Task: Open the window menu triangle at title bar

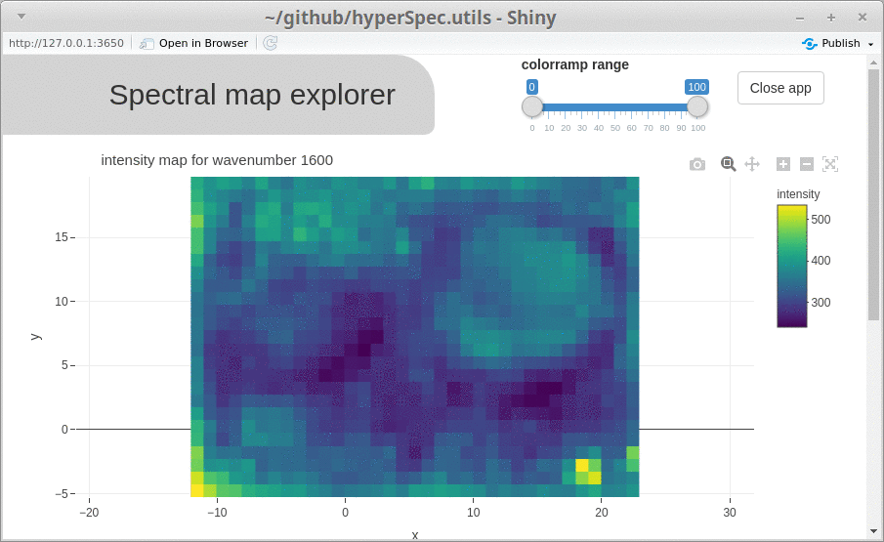Action: pyautogui.click(x=21, y=17)
